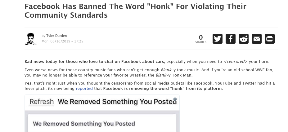
Task: Click the bold "Bad news today" opening sentence
Action: click(95, 62)
